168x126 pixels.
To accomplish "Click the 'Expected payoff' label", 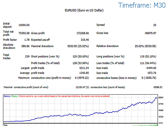I will click(40, 40).
